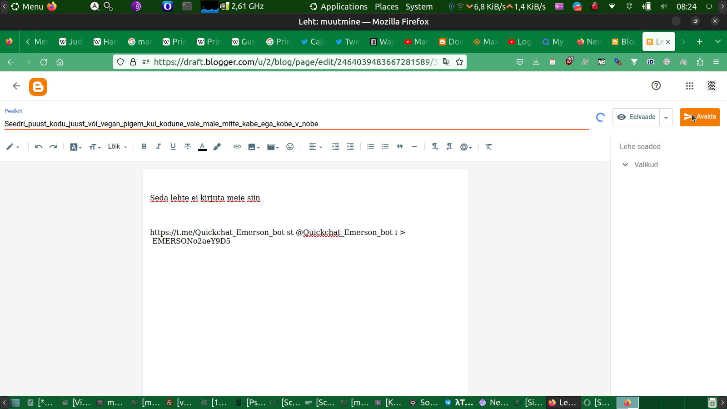Open the Eelvaade preview options arrow
727x409 pixels.
tap(666, 117)
